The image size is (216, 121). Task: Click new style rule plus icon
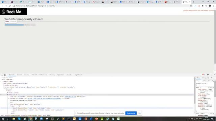point(212,81)
